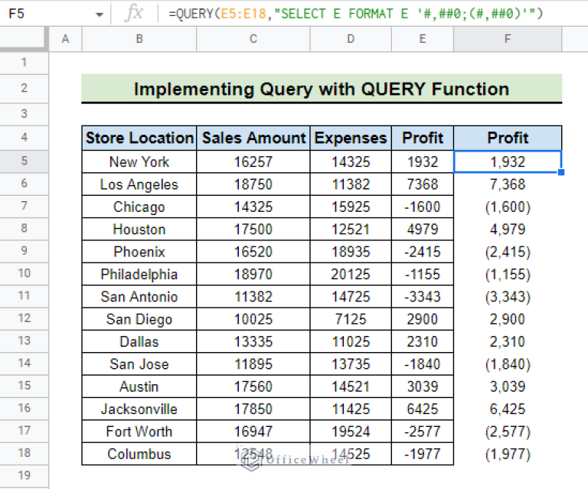588x489 pixels.
Task: Select the 'San Antonio' cell
Action: pos(139,297)
